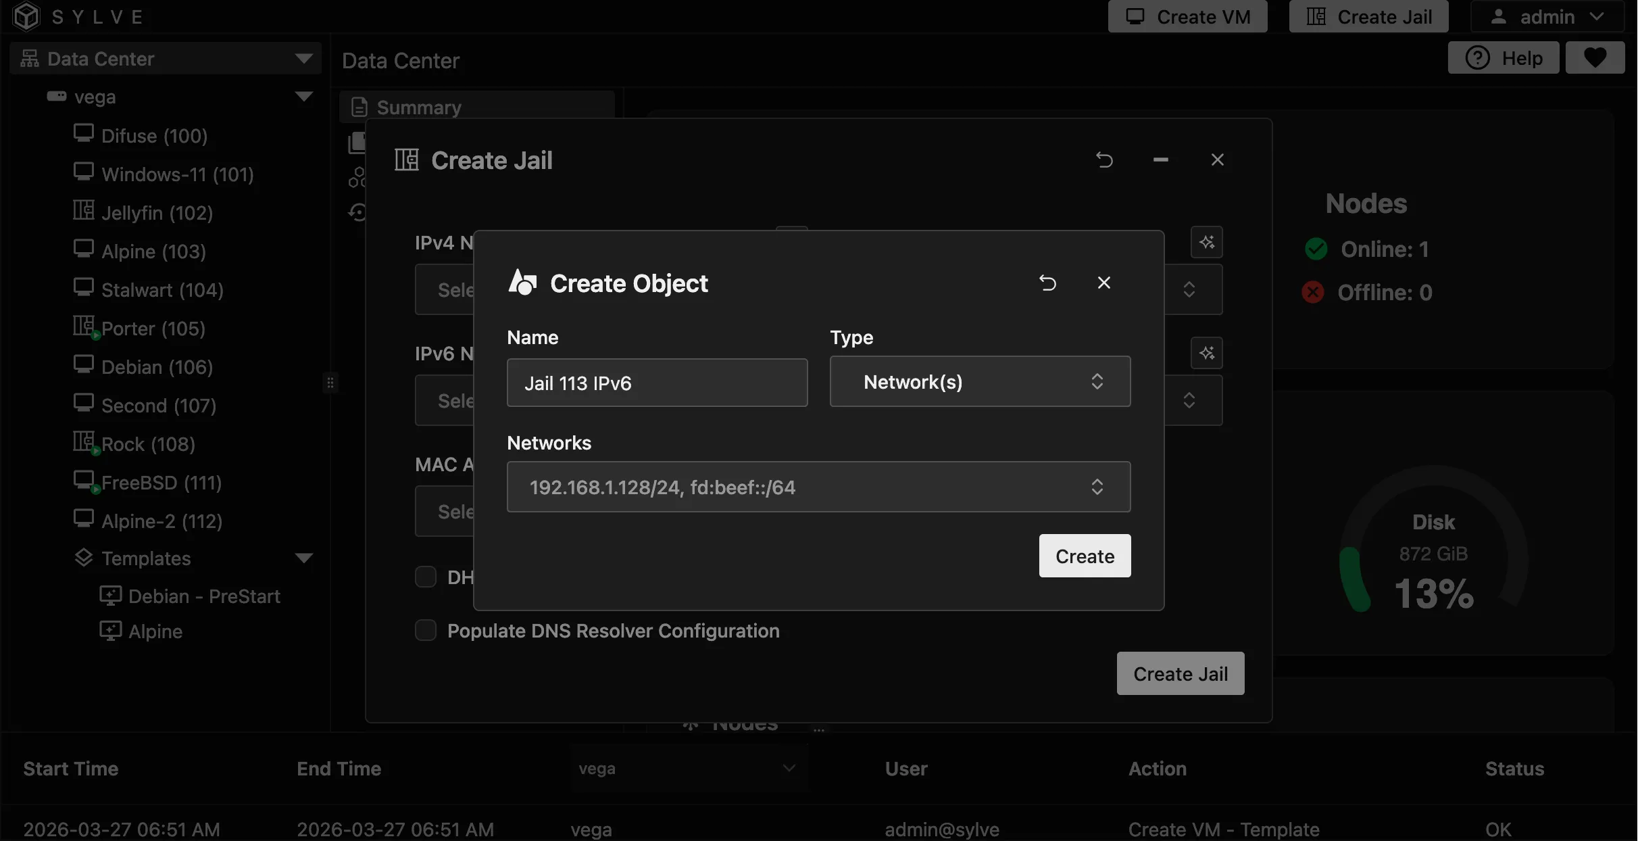Collapse the Templates section in sidebar

304,558
